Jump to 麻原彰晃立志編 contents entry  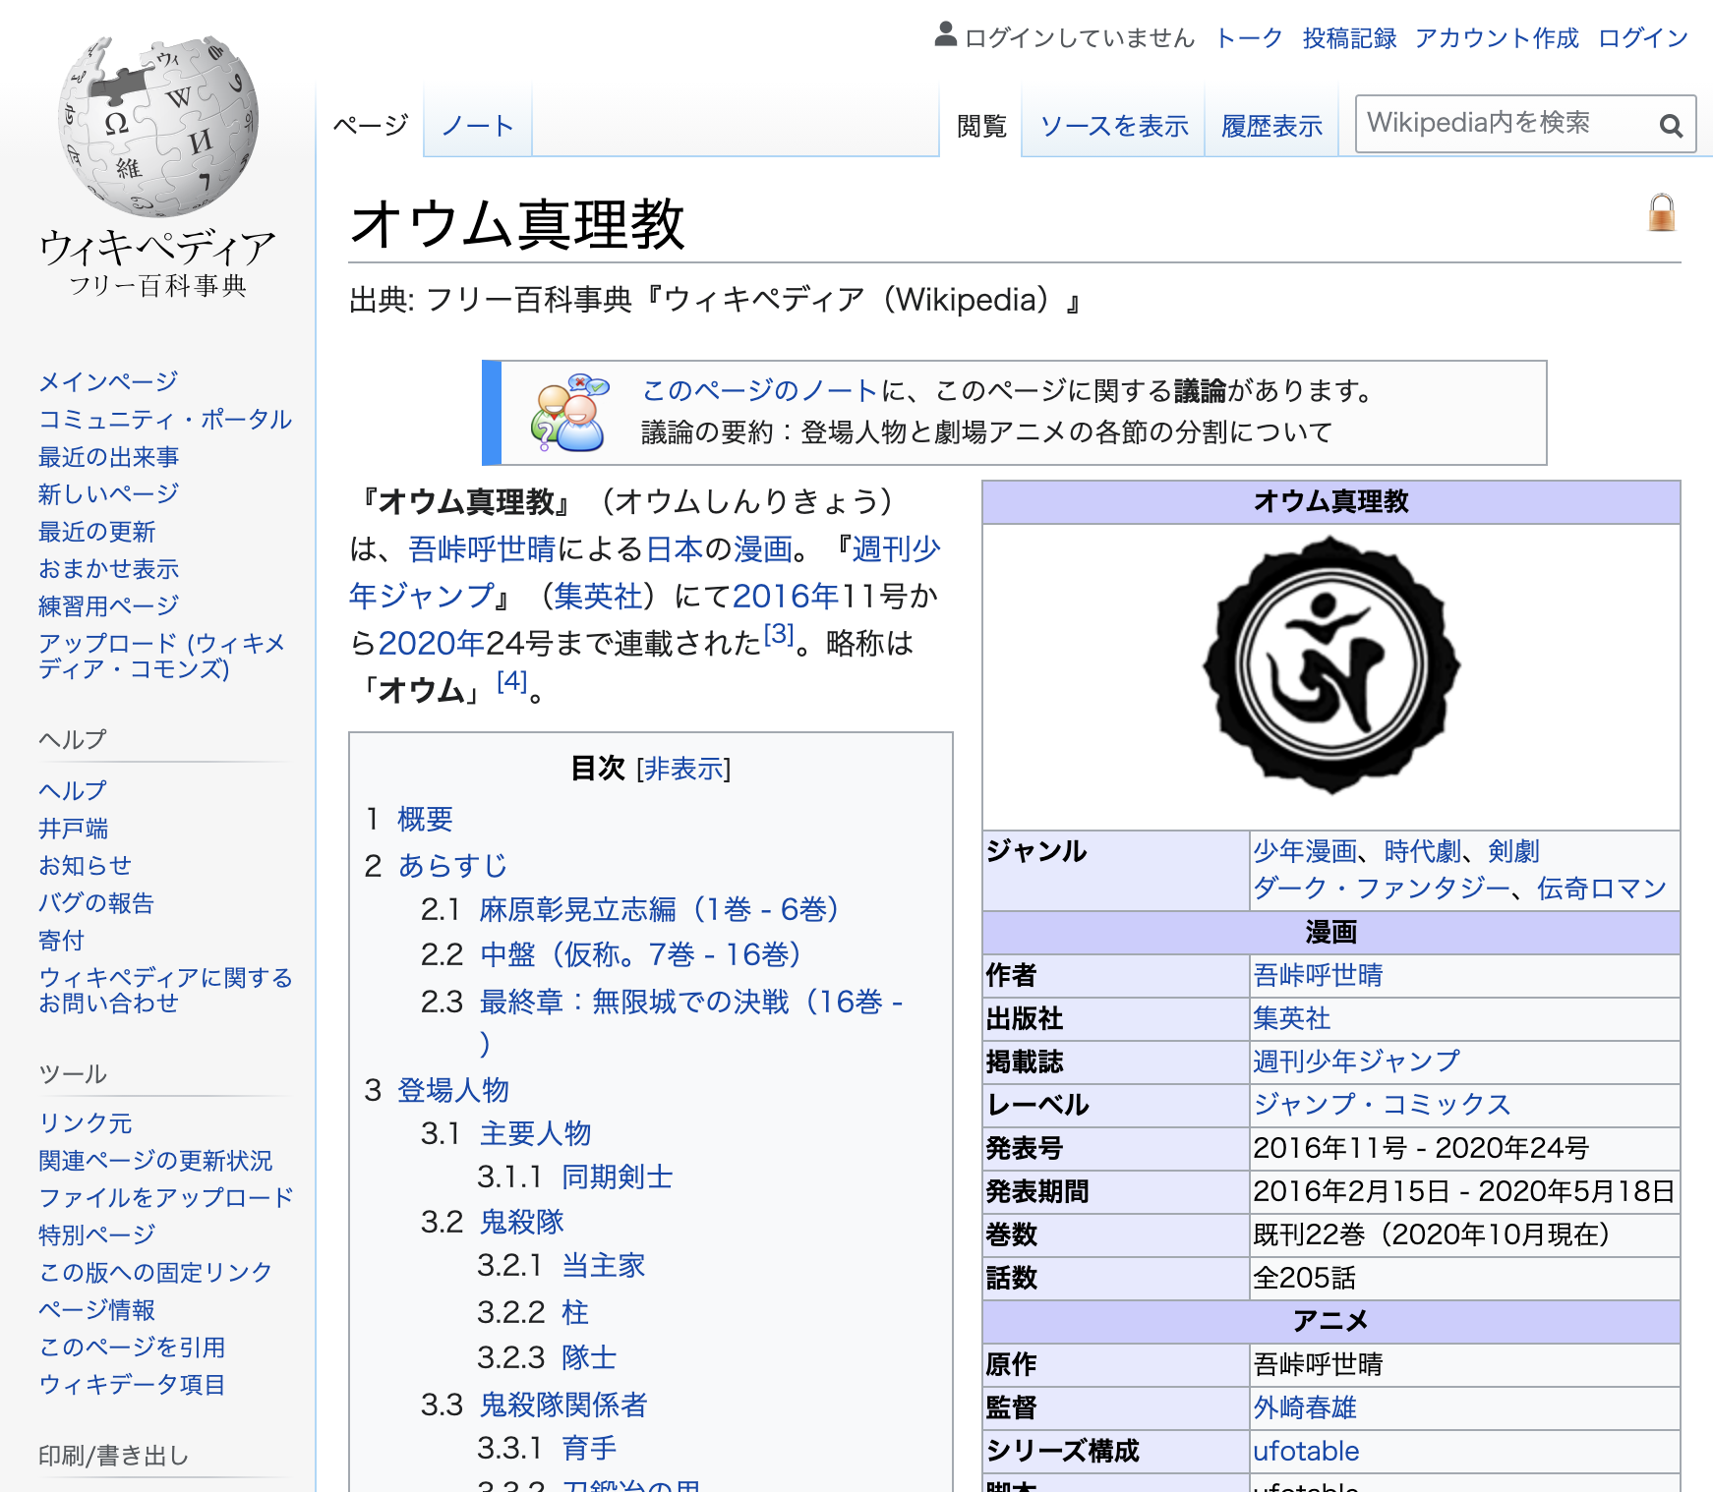click(x=659, y=909)
